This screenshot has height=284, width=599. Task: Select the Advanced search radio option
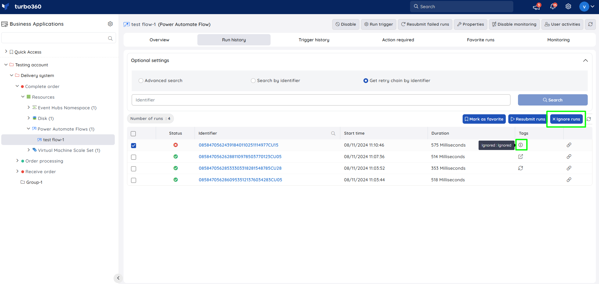point(141,81)
